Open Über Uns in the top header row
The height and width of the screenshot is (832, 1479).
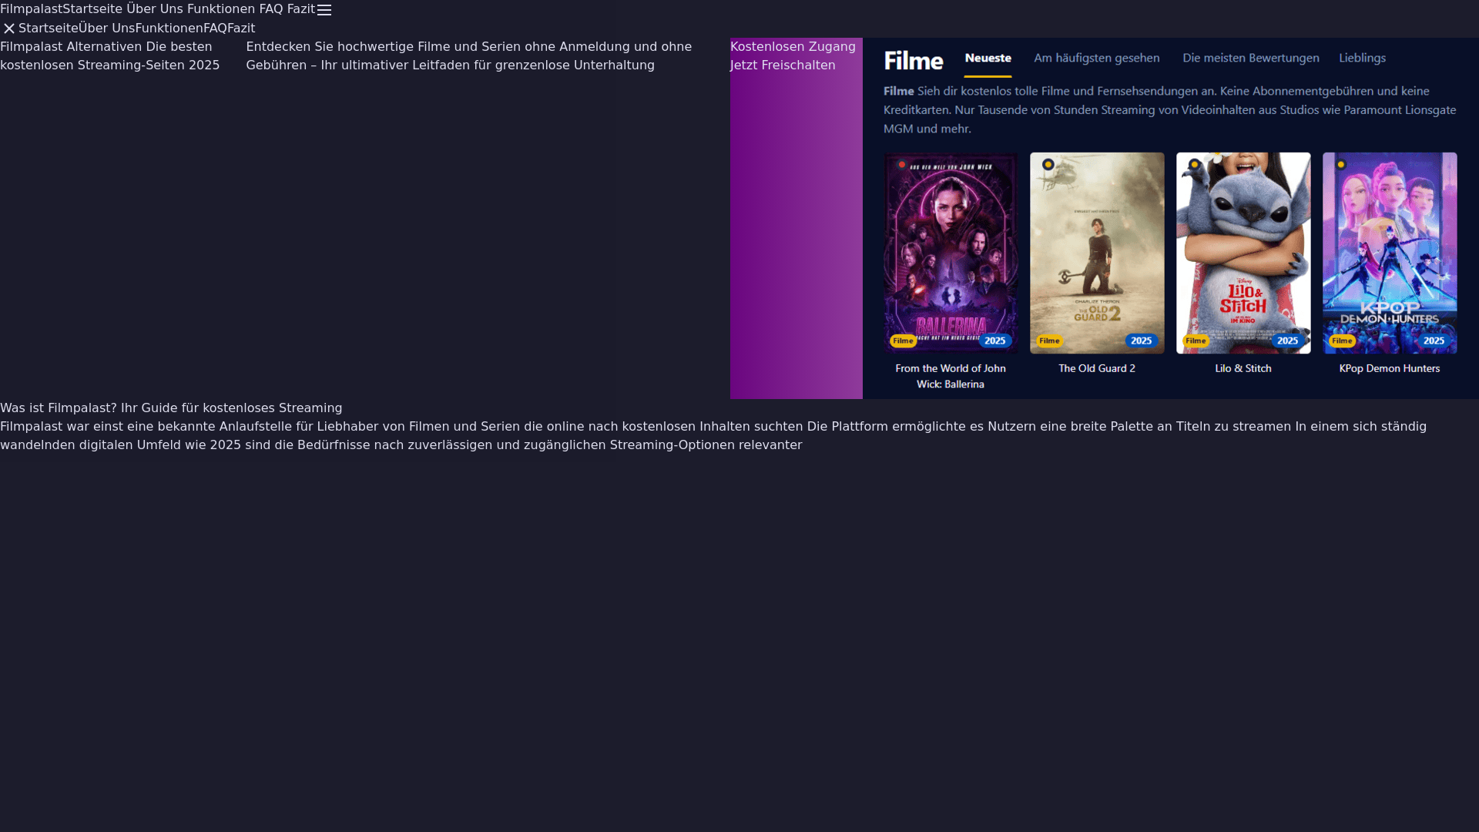click(x=154, y=9)
